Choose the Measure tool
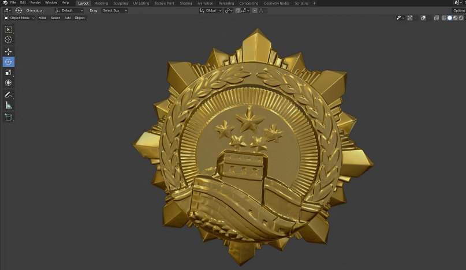 [x=8, y=106]
